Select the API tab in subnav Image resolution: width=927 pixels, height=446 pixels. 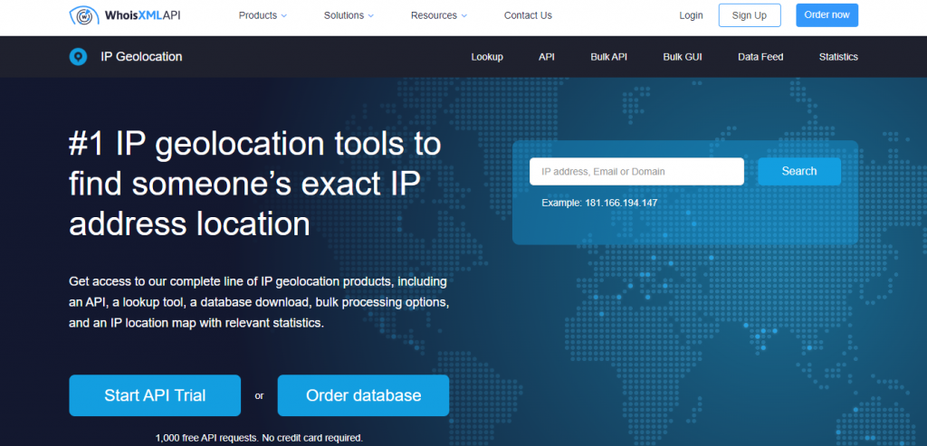pos(547,57)
